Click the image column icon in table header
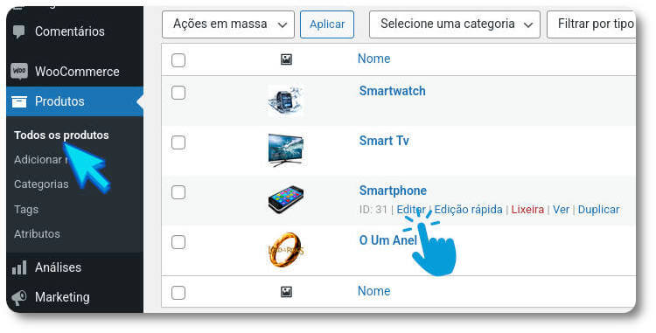The width and height of the screenshot is (656, 333). coord(286,59)
